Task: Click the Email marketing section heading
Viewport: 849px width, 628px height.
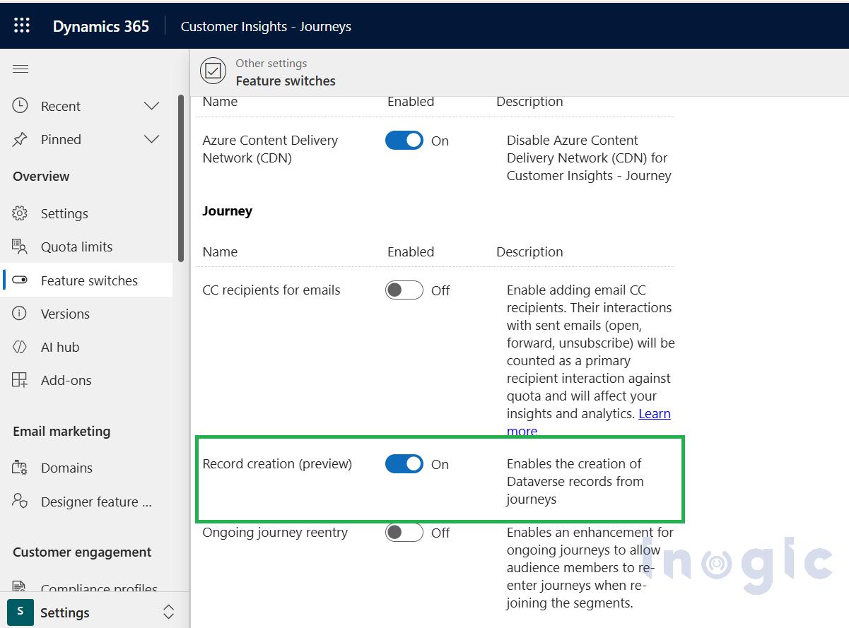Action: point(62,431)
